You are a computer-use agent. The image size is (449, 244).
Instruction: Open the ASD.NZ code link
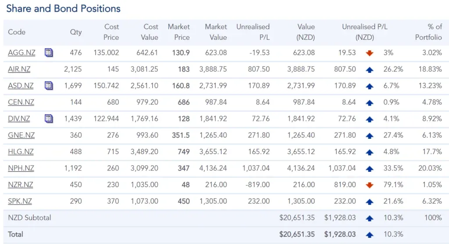coord(21,86)
